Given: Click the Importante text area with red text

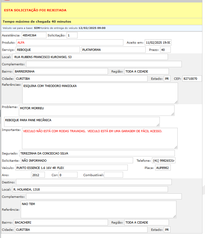Looking at the screenshot, I should (x=100, y=138).
